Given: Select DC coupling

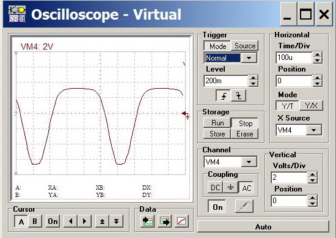Looking at the screenshot, I should click(216, 187).
